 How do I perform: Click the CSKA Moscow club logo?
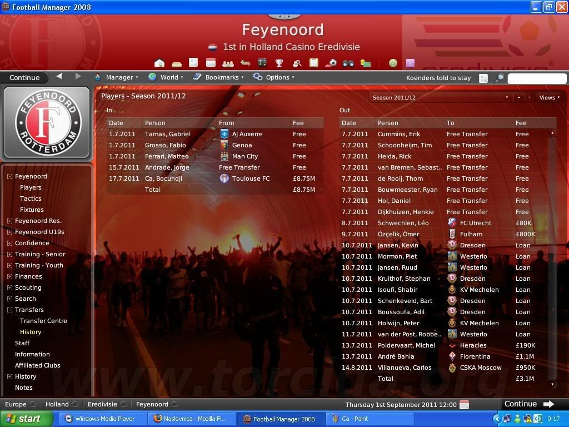point(452,368)
